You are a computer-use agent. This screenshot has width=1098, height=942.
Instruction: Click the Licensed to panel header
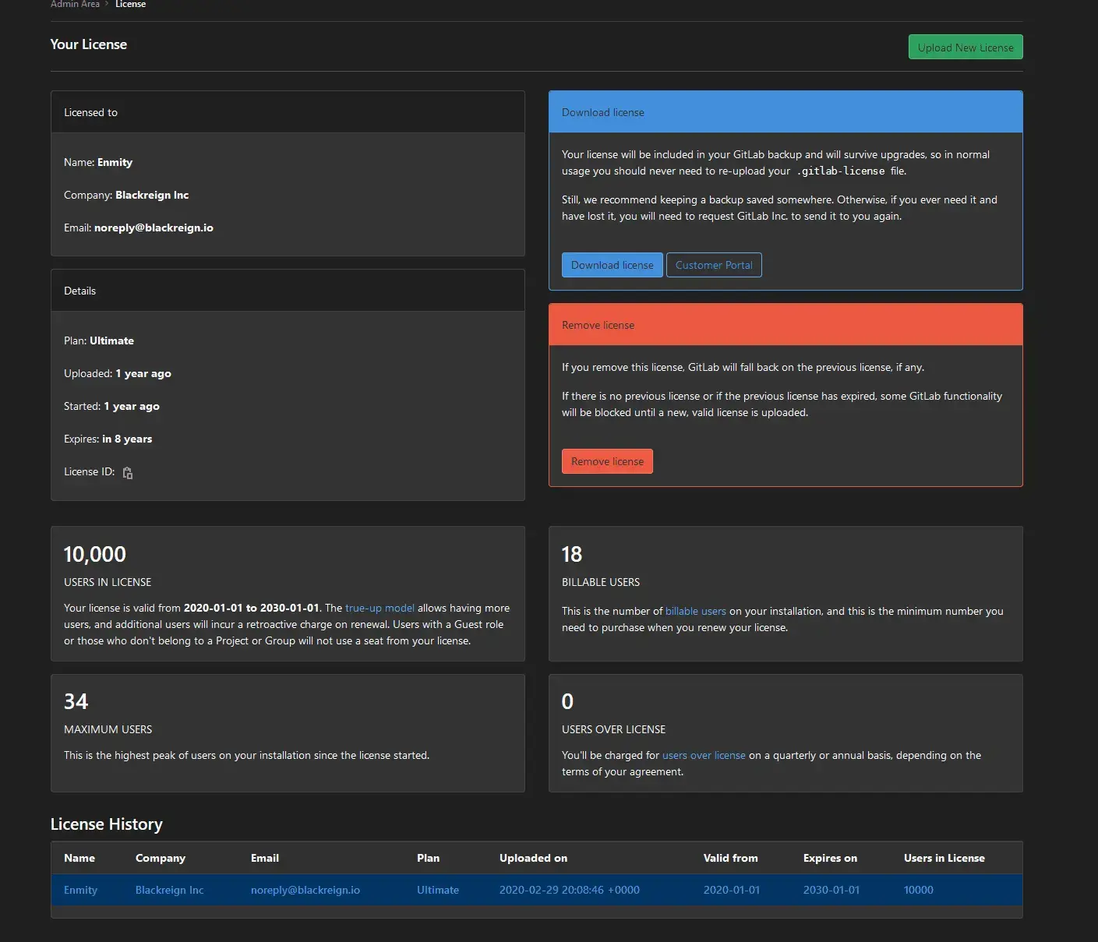pos(288,112)
